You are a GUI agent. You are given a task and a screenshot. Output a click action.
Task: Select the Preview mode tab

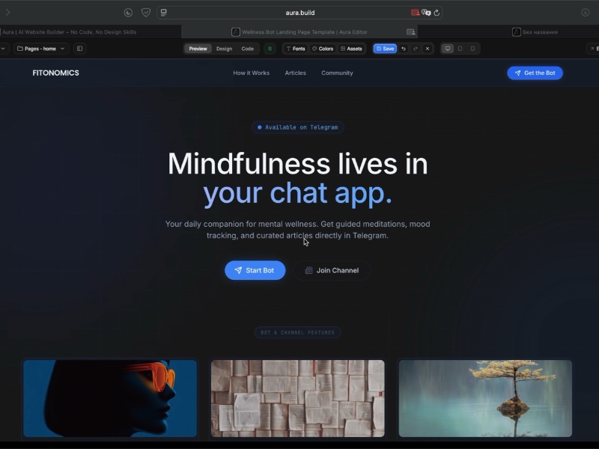tap(198, 49)
